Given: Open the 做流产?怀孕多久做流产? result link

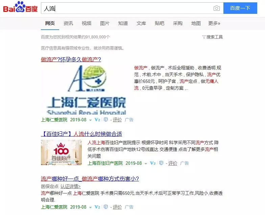Looking at the screenshot, I should [71, 59].
